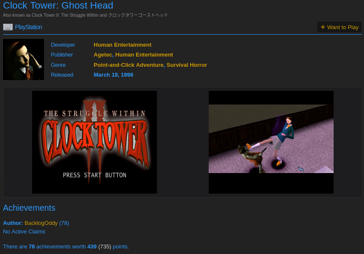Open the PlayStation system link
This screenshot has height=254, width=364.
(28, 27)
